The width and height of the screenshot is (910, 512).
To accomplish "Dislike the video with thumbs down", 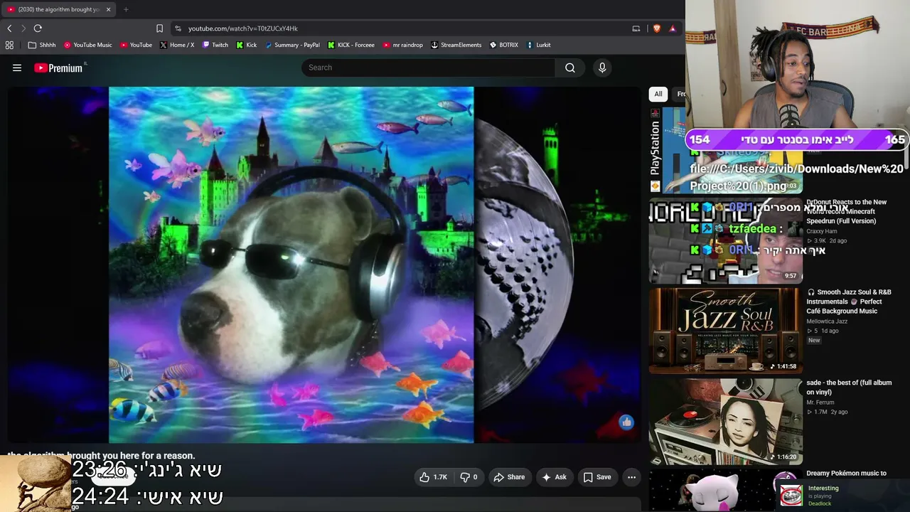I will 469,477.
